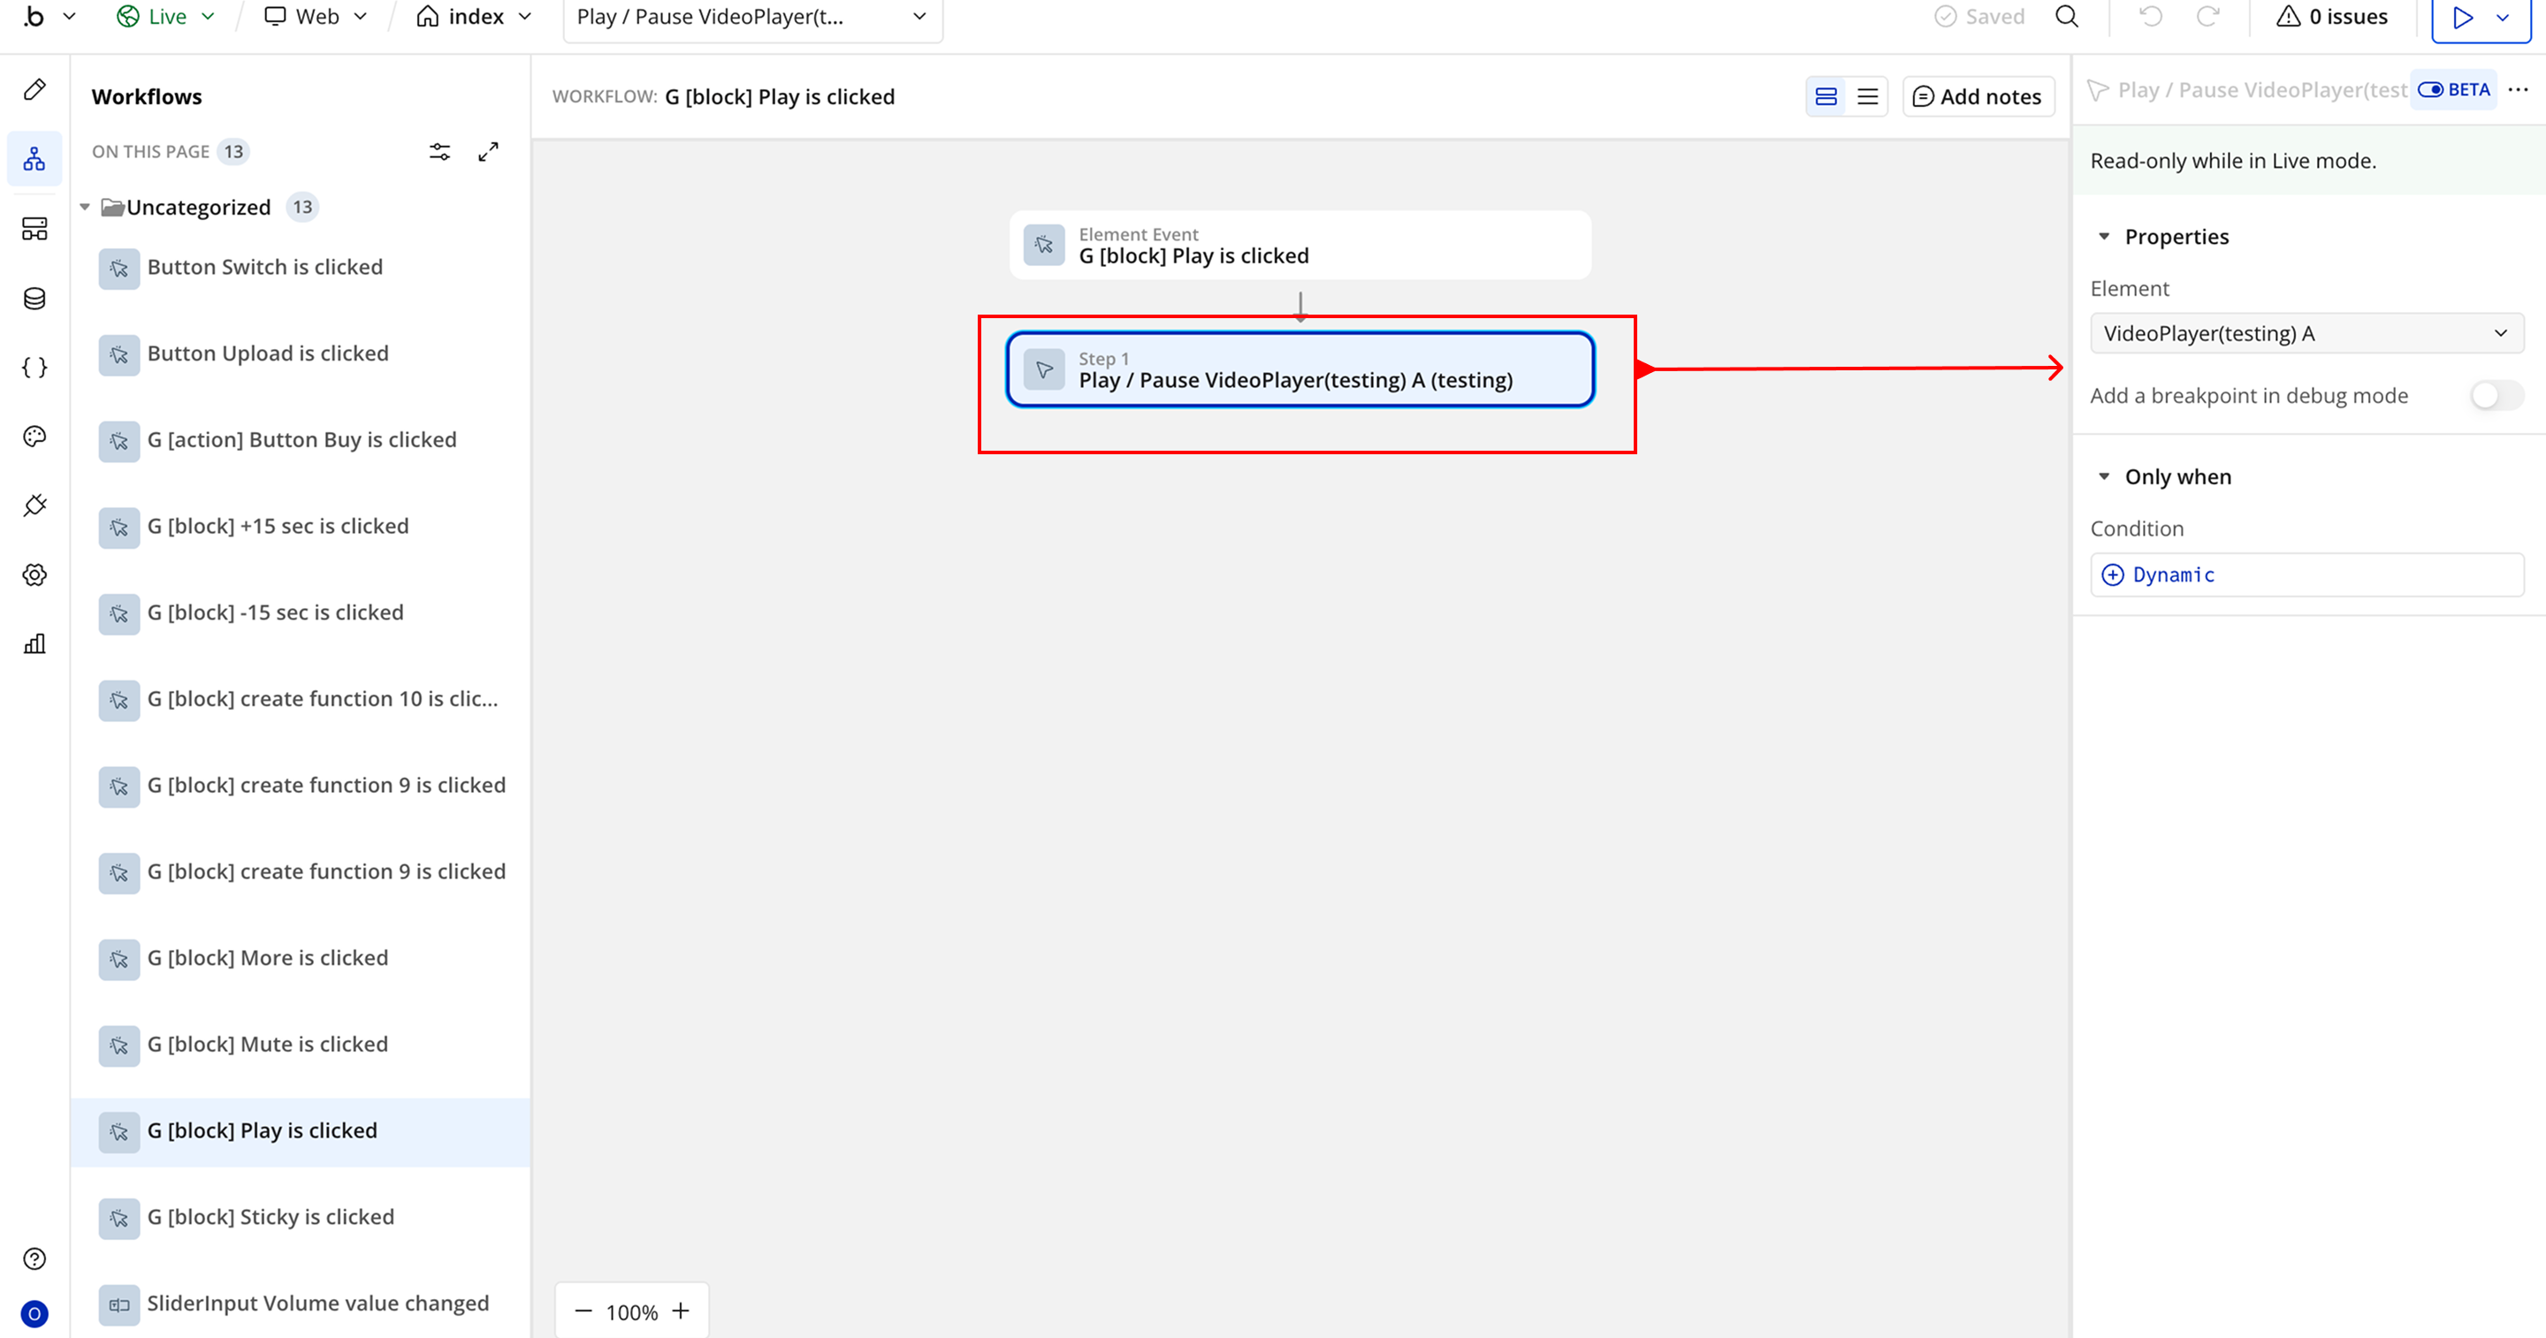Open the Design tab pencil icon
The height and width of the screenshot is (1338, 2546).
(x=34, y=90)
